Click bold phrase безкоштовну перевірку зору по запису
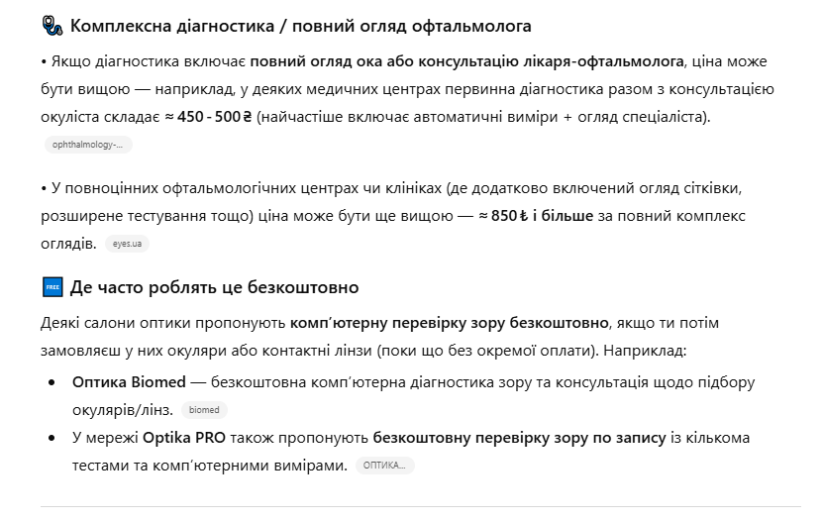Viewport: 823px width, 521px height. 519,437
